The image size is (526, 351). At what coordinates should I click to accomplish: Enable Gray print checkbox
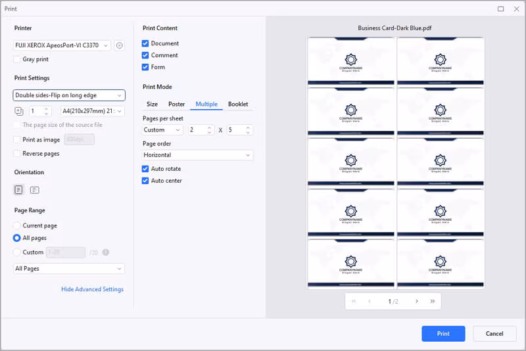(17, 59)
